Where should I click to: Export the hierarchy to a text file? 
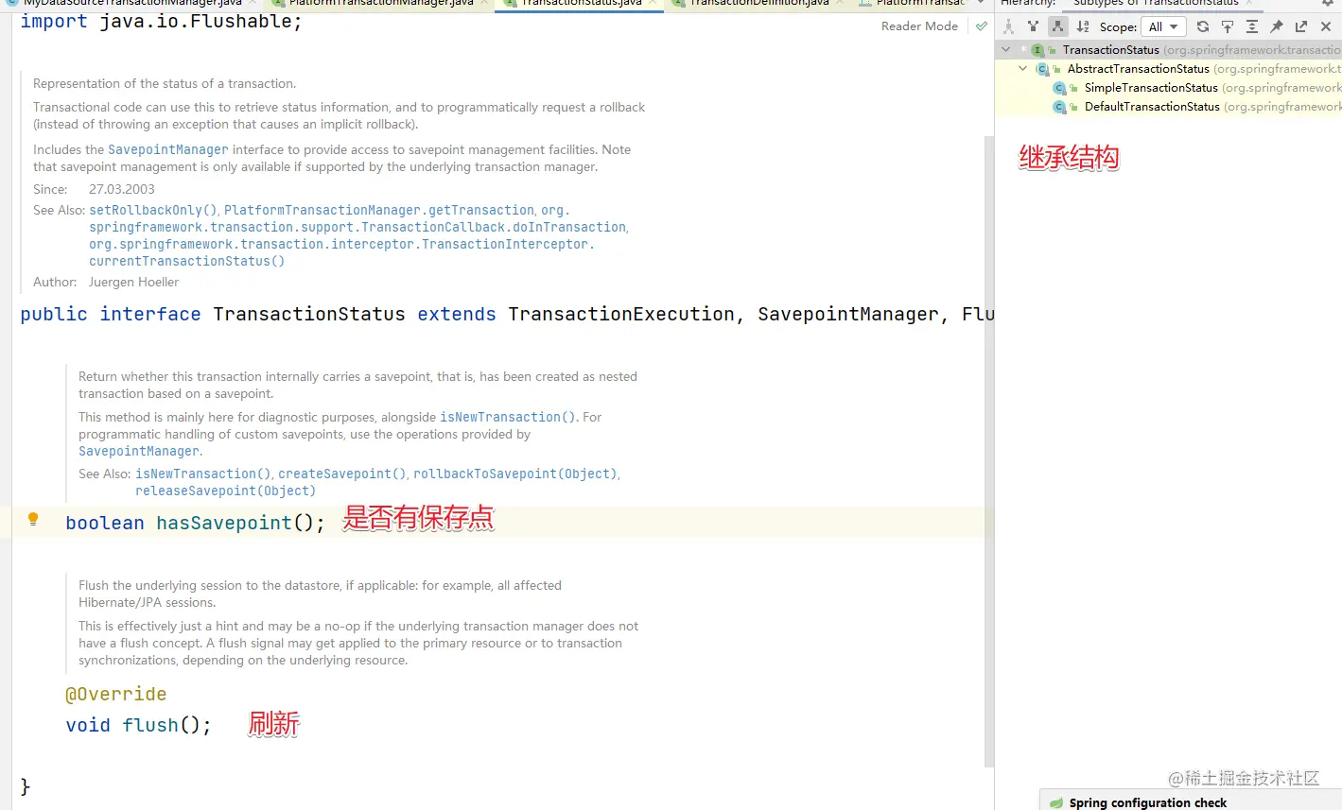coord(1301,26)
